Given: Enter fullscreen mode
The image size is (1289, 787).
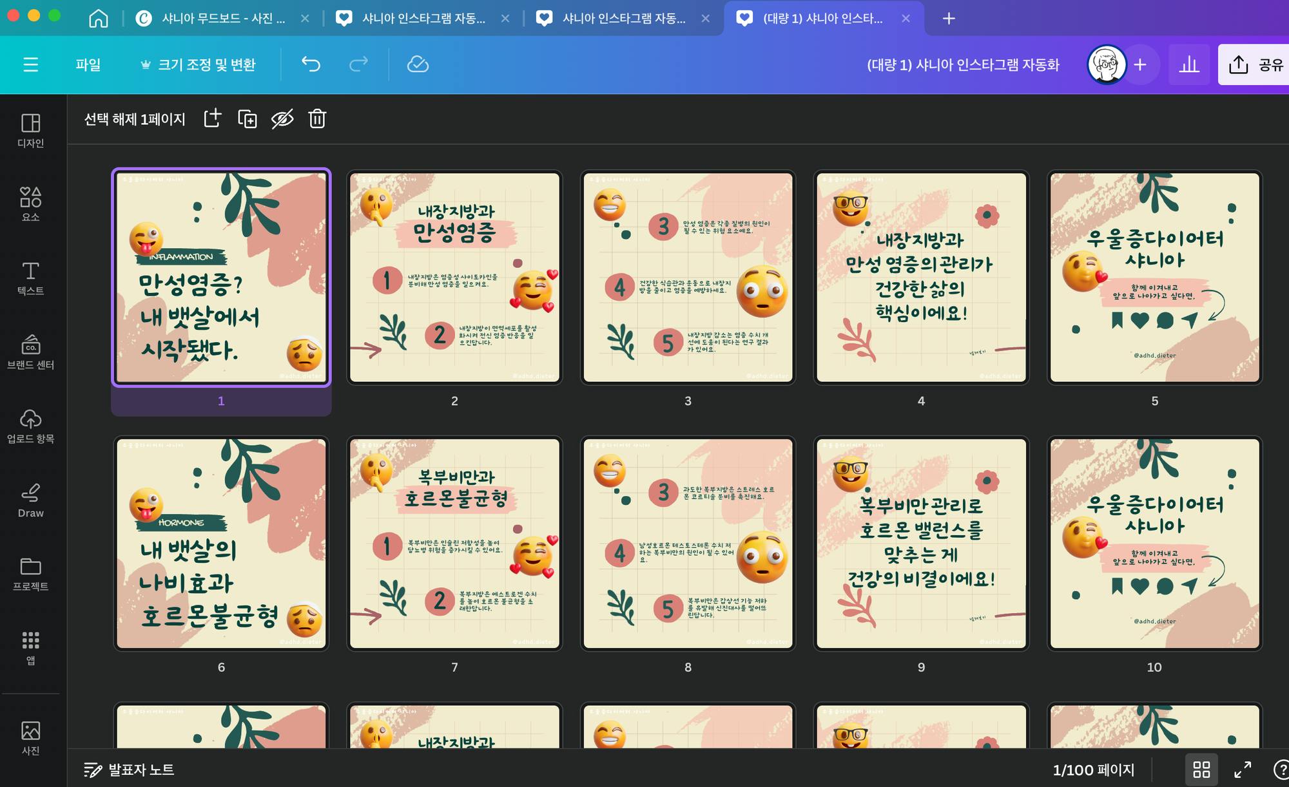Looking at the screenshot, I should click(x=1243, y=770).
